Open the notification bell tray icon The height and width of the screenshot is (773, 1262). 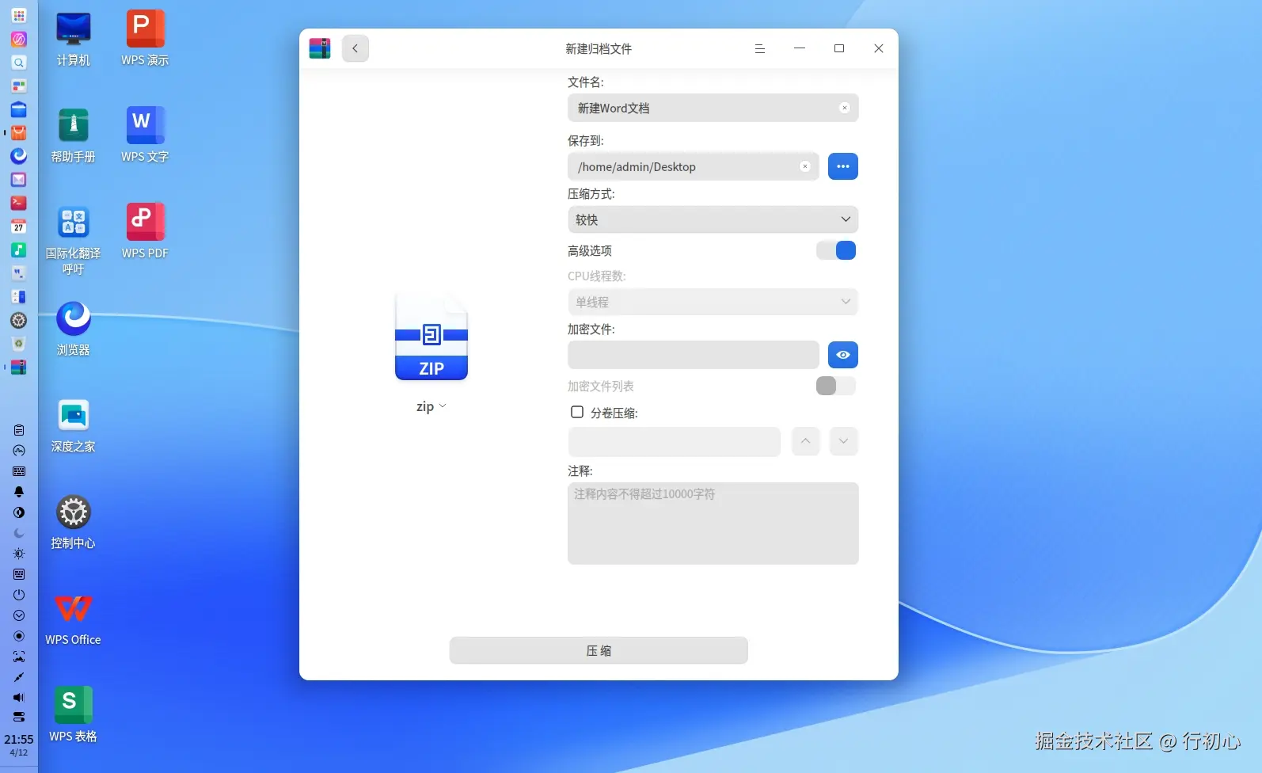[x=19, y=492]
